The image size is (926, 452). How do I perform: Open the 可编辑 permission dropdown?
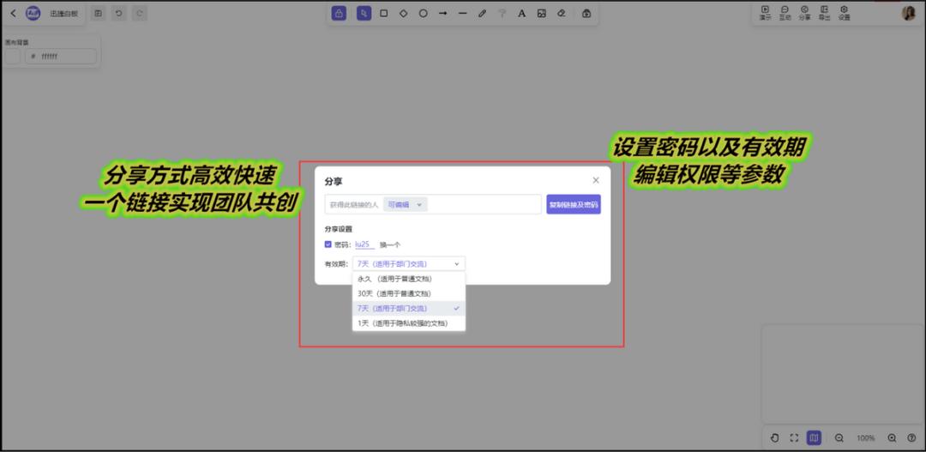coord(406,204)
